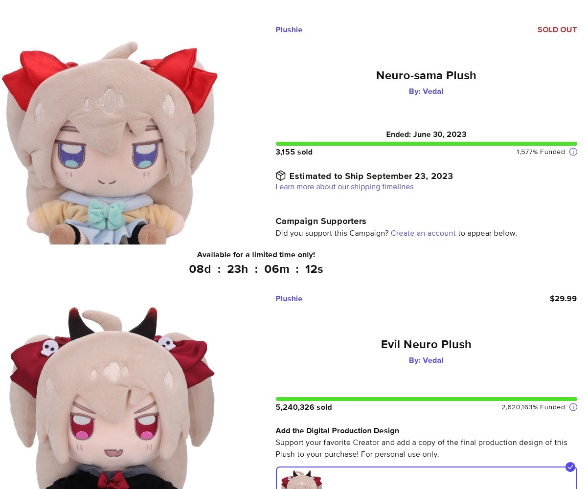Viewport: 587px width, 489px height.
Task: Toggle the Digital Production Design checkmark
Action: (570, 467)
